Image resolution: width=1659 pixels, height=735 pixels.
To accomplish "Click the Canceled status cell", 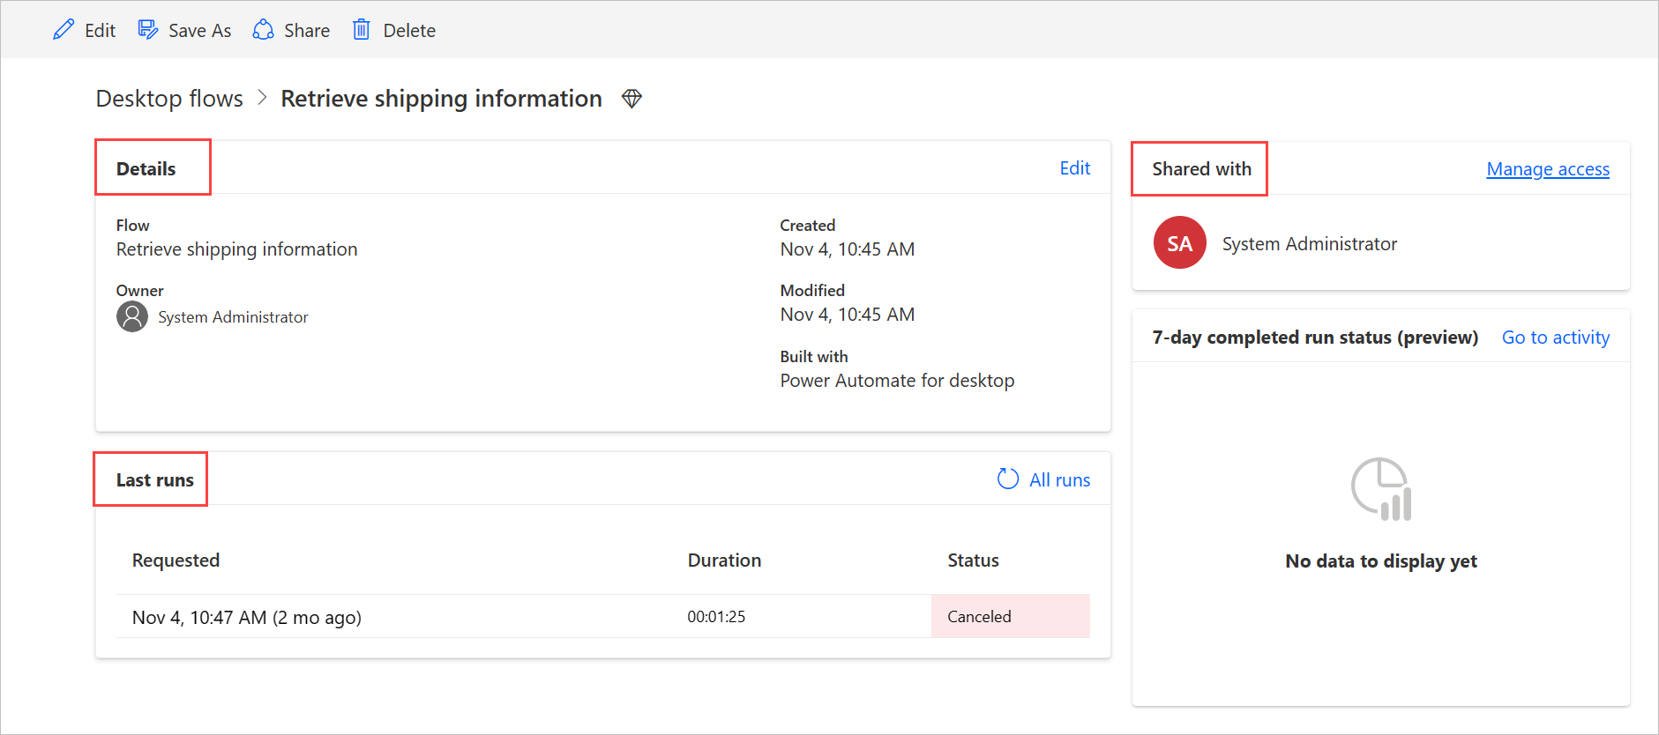I will [1011, 617].
